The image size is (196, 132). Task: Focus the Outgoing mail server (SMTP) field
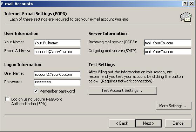point(168,52)
